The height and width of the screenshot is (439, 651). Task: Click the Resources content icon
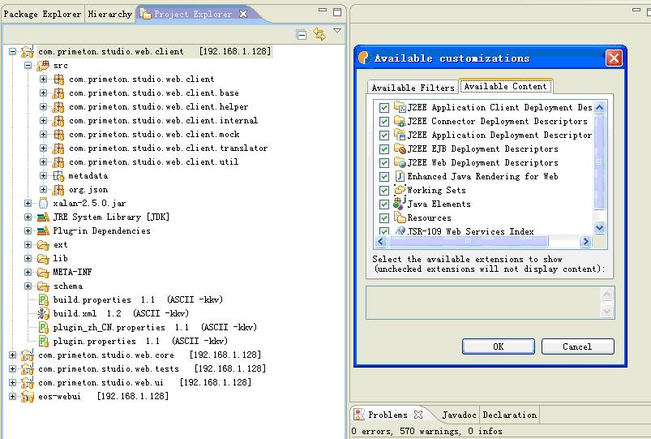[400, 217]
